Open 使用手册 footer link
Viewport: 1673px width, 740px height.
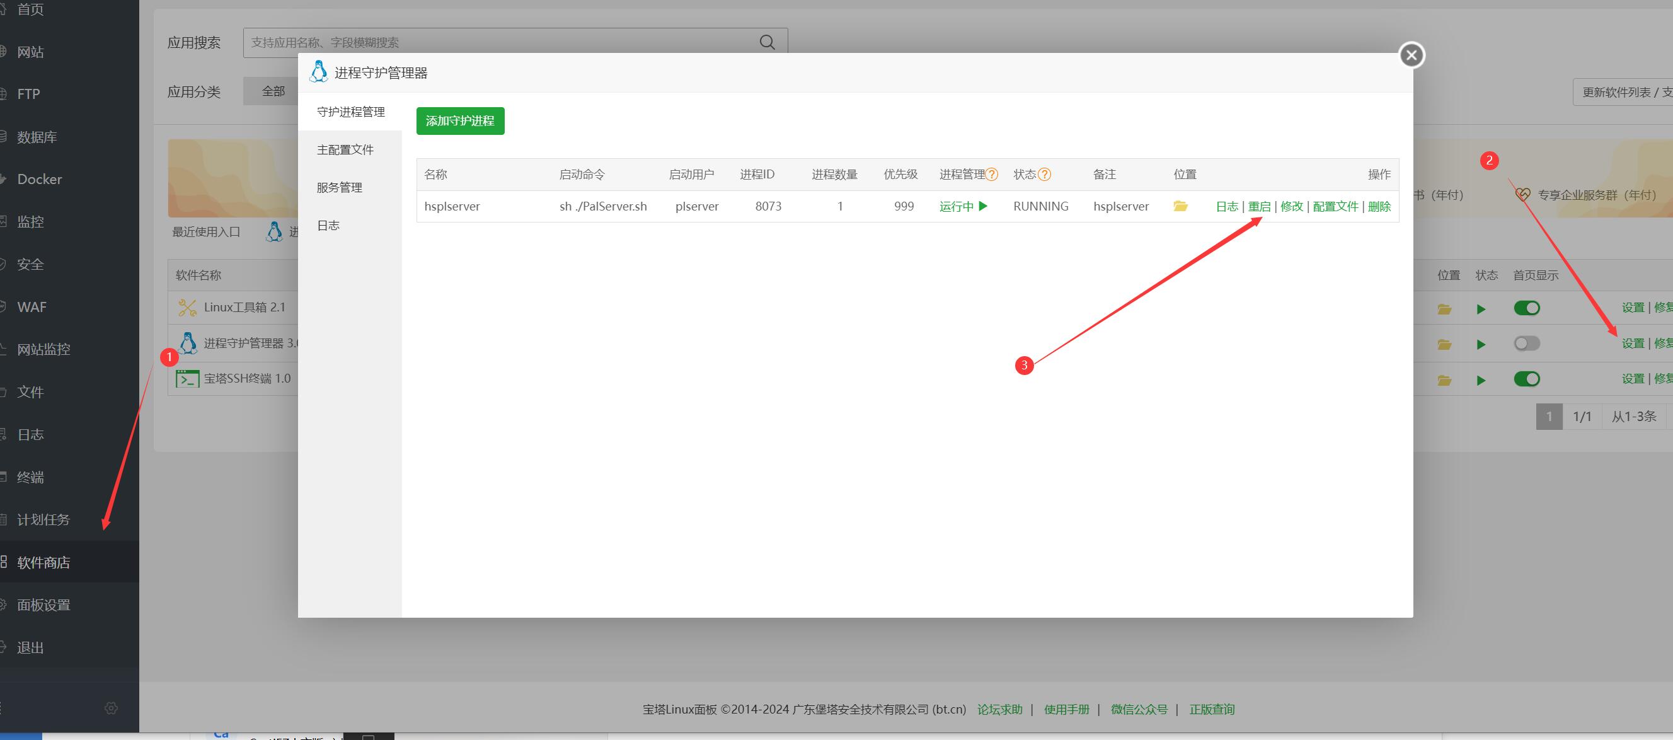coord(1066,710)
